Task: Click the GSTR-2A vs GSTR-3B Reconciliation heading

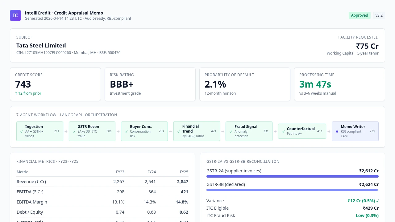Action: (243, 162)
